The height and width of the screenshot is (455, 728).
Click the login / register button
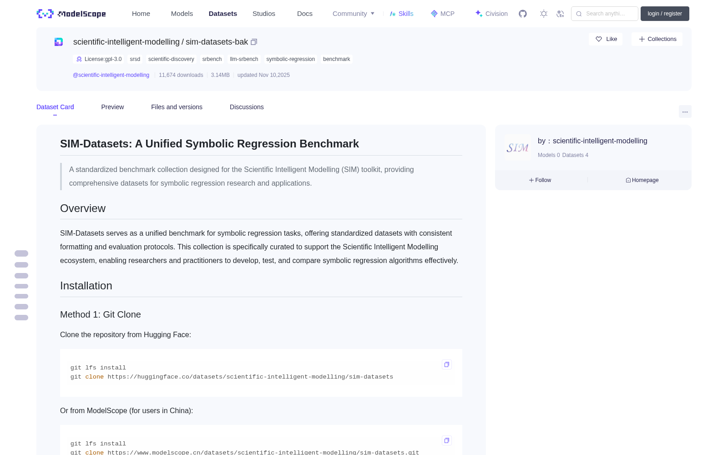coord(665,14)
